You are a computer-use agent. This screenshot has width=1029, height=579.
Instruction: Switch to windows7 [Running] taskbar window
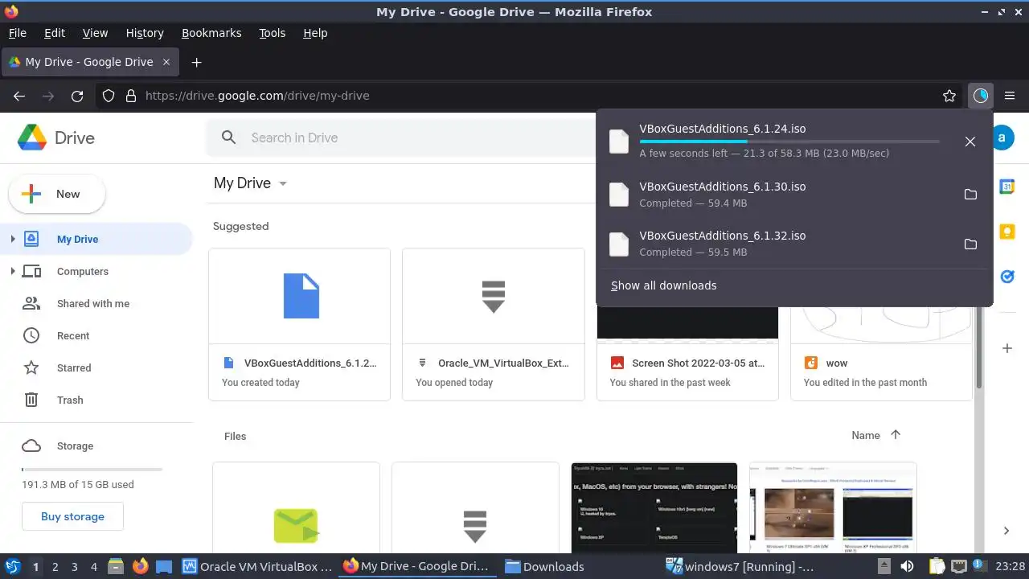pyautogui.click(x=740, y=566)
